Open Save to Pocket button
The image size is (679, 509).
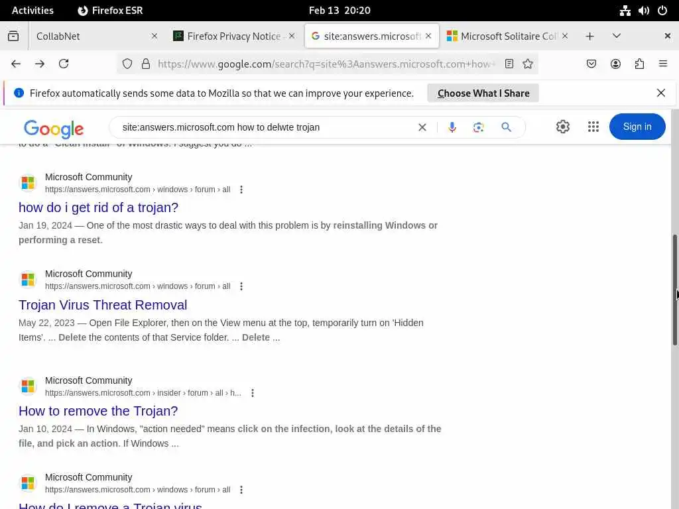(x=591, y=64)
